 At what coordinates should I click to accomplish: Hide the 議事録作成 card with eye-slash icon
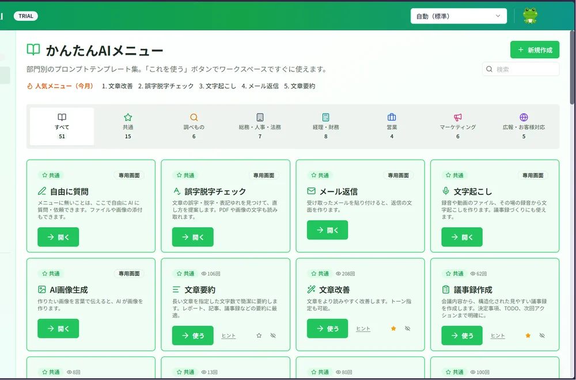click(542, 336)
